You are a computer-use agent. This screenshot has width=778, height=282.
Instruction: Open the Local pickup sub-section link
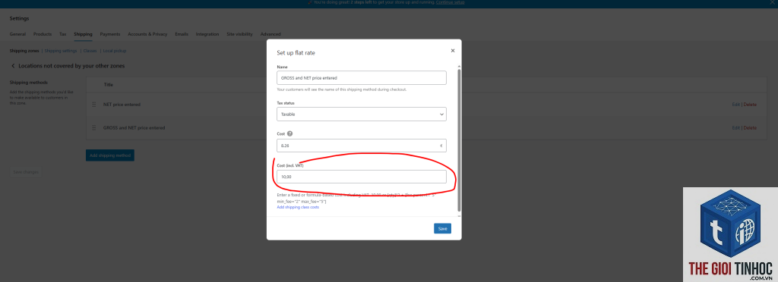pyautogui.click(x=115, y=51)
